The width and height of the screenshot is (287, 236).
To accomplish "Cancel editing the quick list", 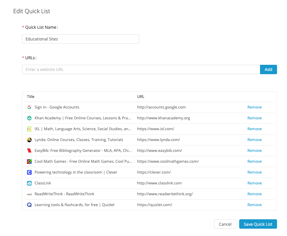I will click(x=225, y=224).
